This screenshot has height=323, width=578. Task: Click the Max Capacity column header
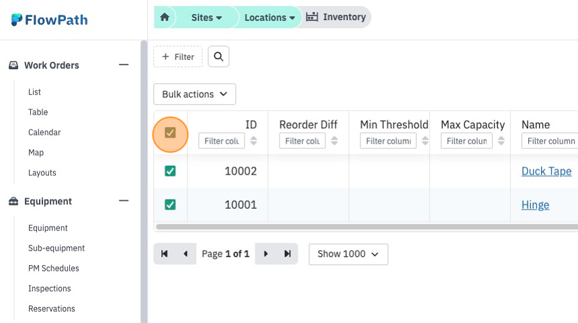(x=473, y=125)
